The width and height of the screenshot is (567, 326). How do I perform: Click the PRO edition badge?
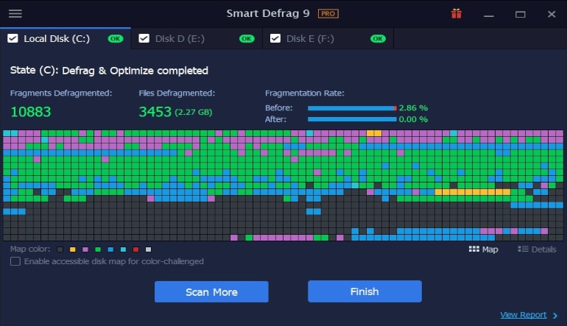(x=328, y=14)
